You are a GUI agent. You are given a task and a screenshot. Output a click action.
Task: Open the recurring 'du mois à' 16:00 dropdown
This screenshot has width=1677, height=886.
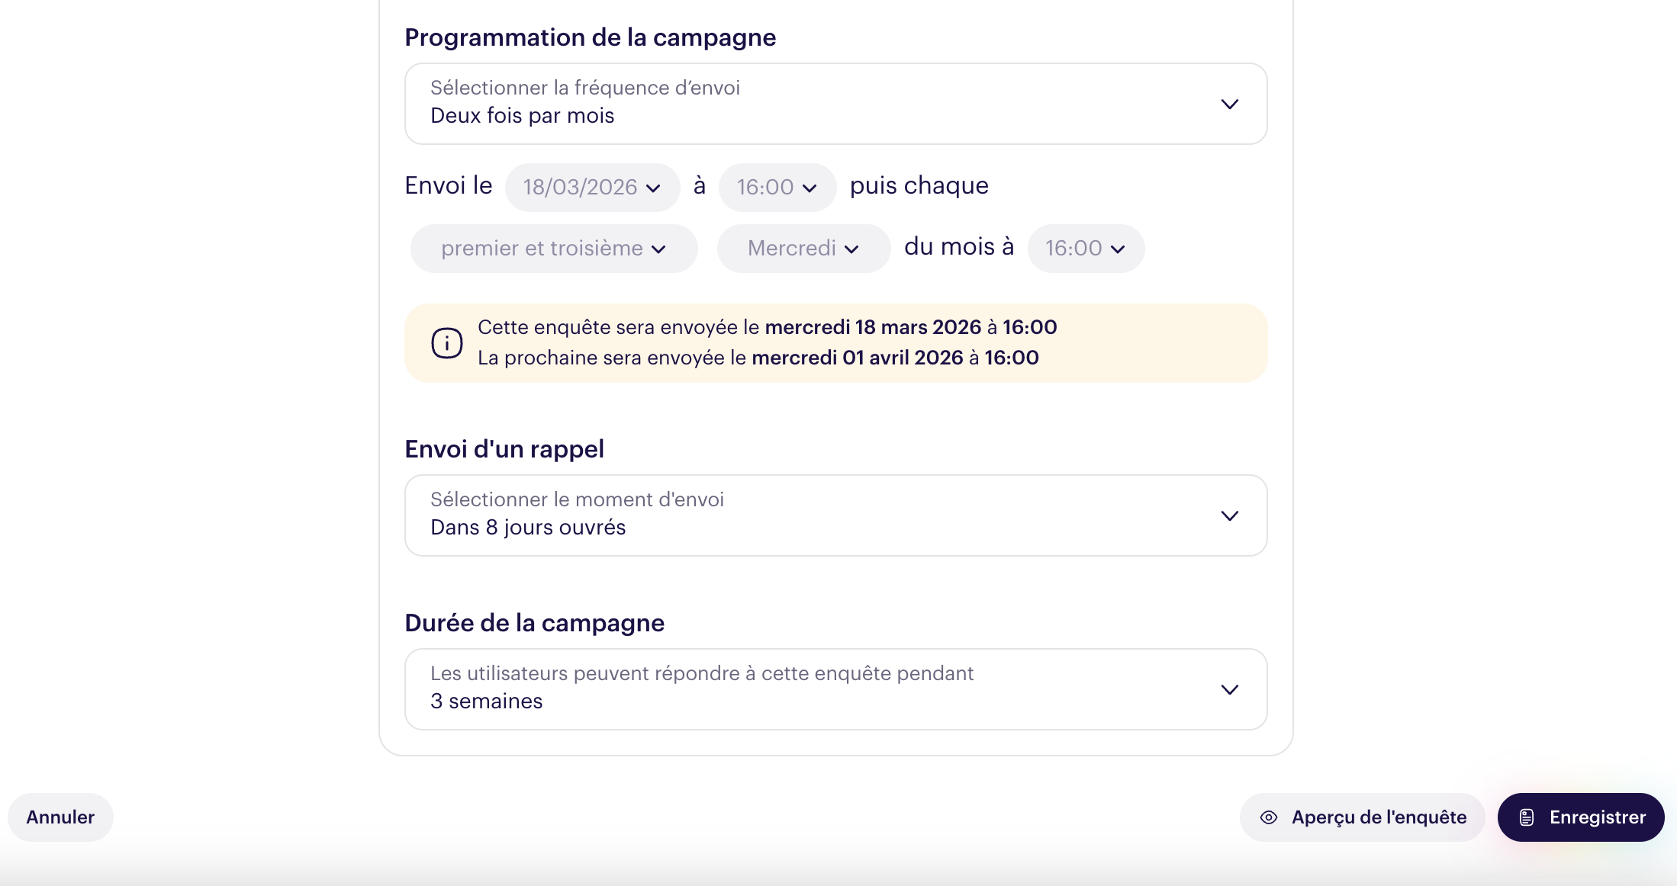1085,249
